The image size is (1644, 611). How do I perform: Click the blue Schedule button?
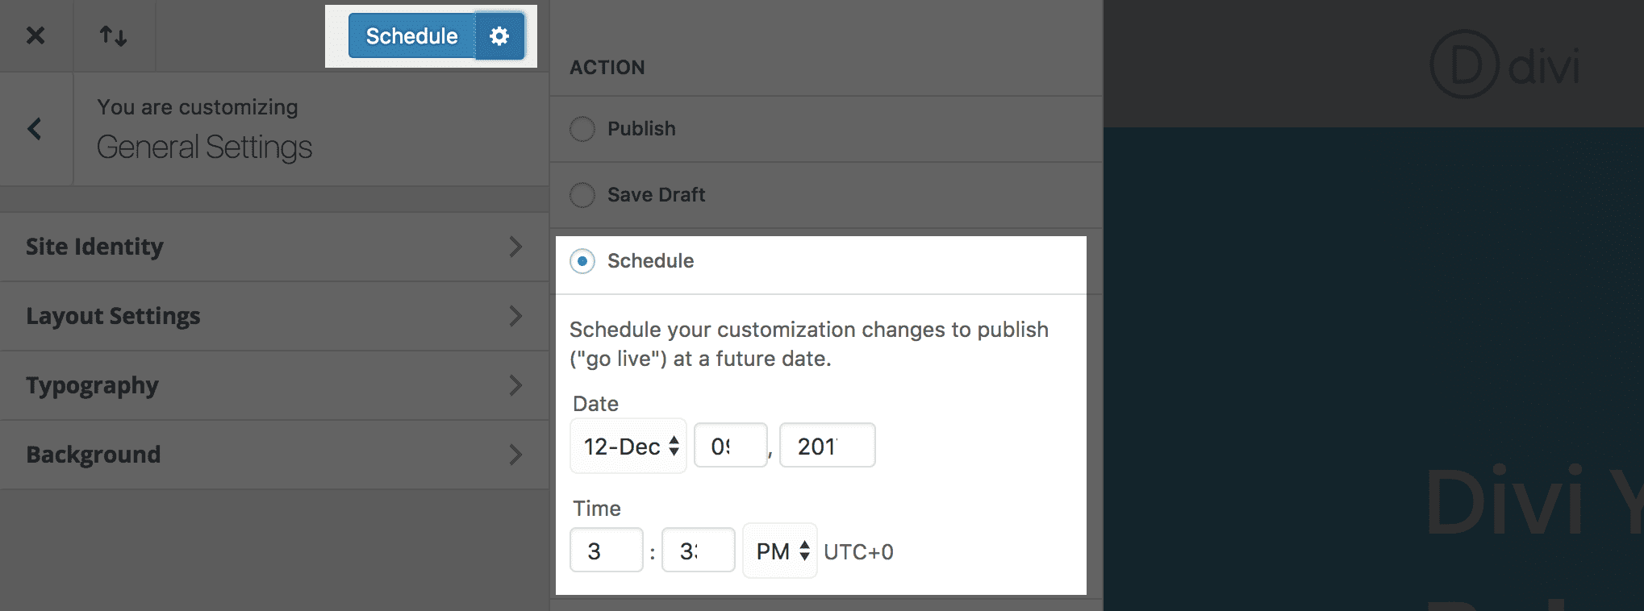click(411, 35)
